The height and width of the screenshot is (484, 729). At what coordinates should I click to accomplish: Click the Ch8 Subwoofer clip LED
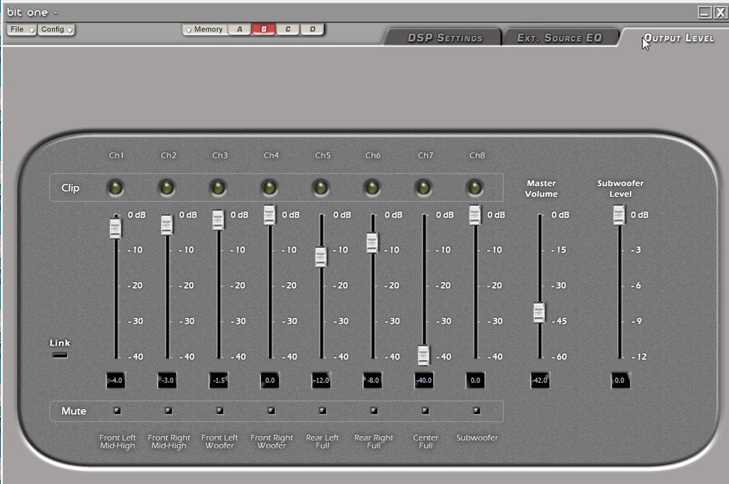(475, 188)
